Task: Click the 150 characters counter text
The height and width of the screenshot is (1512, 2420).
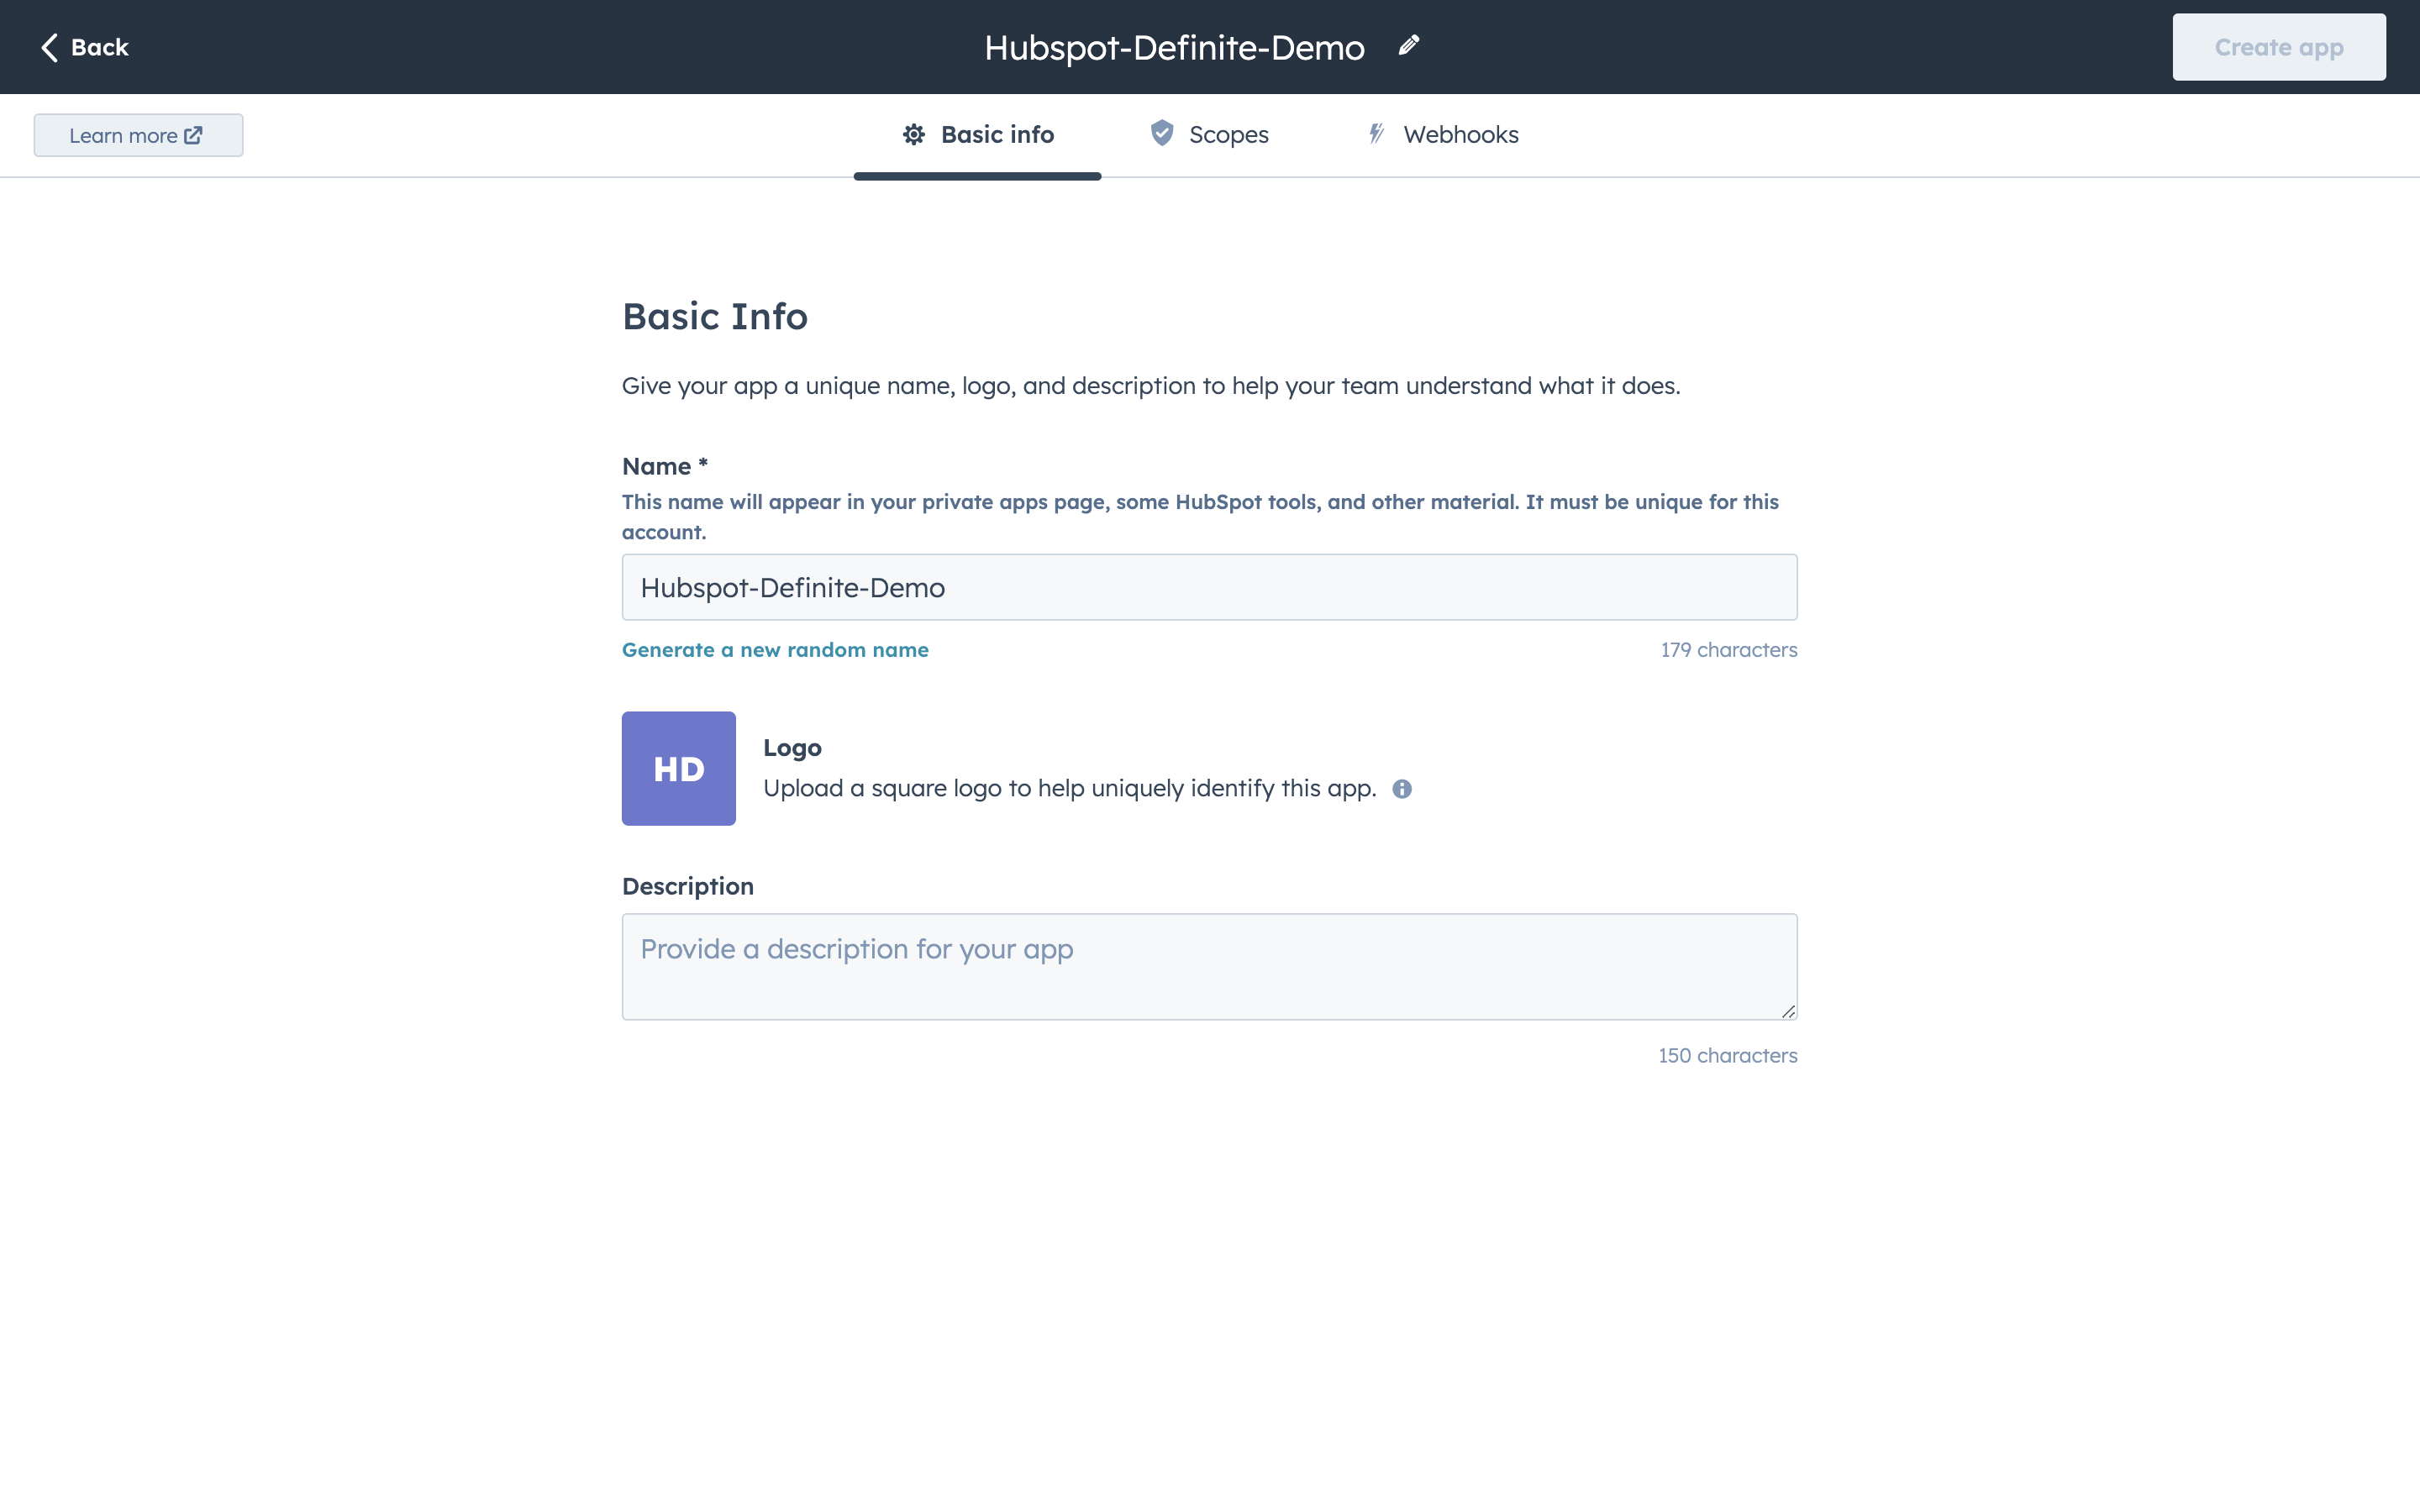Action: coord(1727,1055)
